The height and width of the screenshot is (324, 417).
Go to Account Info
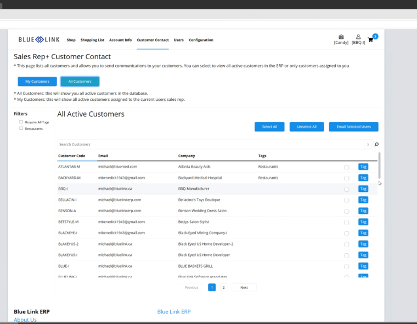pyautogui.click(x=121, y=40)
